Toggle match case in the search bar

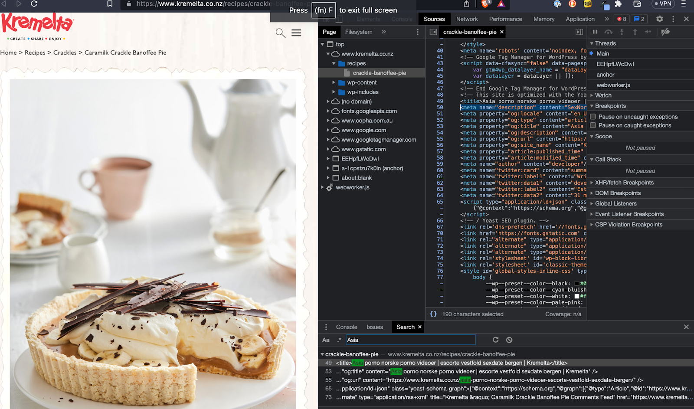325,340
